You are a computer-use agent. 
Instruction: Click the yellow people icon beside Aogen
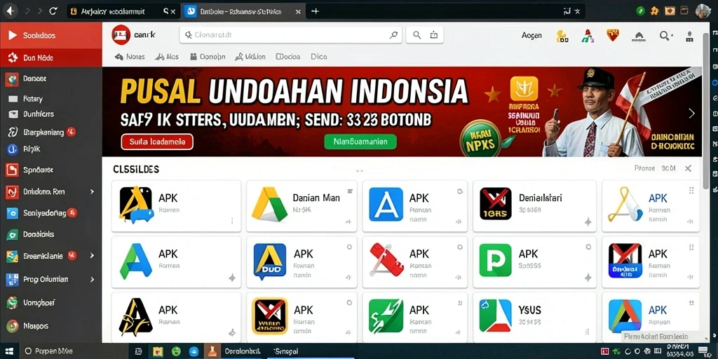pos(562,36)
